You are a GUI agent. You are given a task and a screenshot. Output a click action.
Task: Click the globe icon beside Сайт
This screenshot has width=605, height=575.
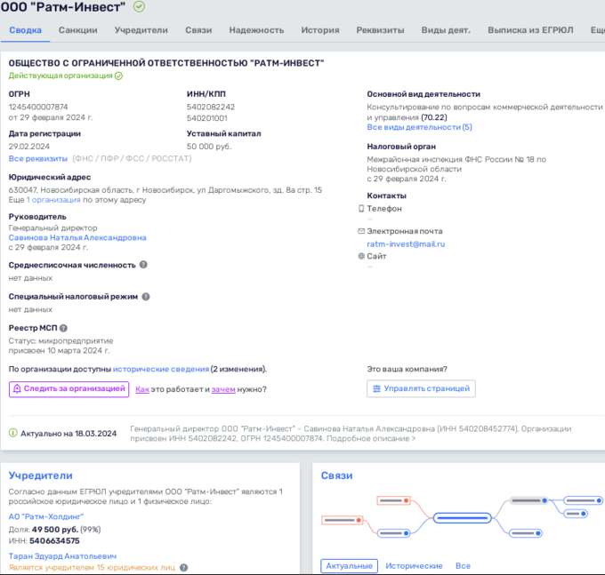pyautogui.click(x=361, y=256)
